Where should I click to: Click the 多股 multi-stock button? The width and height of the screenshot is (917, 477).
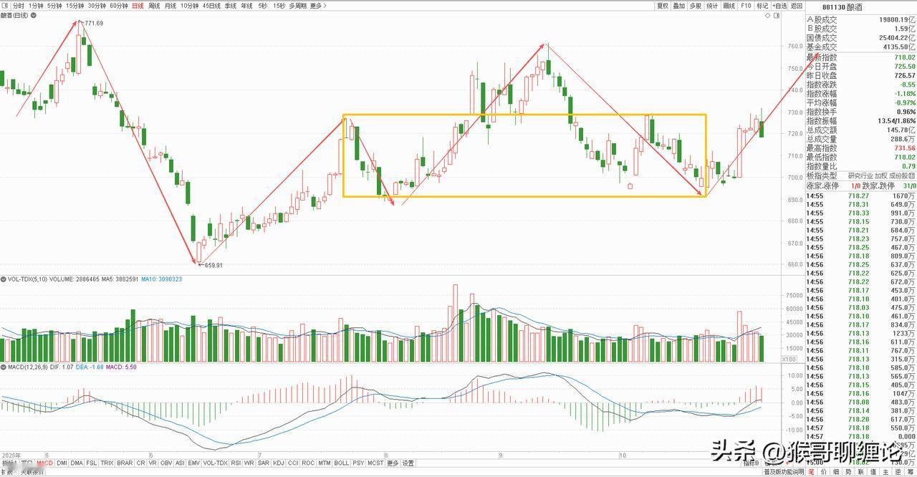(x=696, y=6)
